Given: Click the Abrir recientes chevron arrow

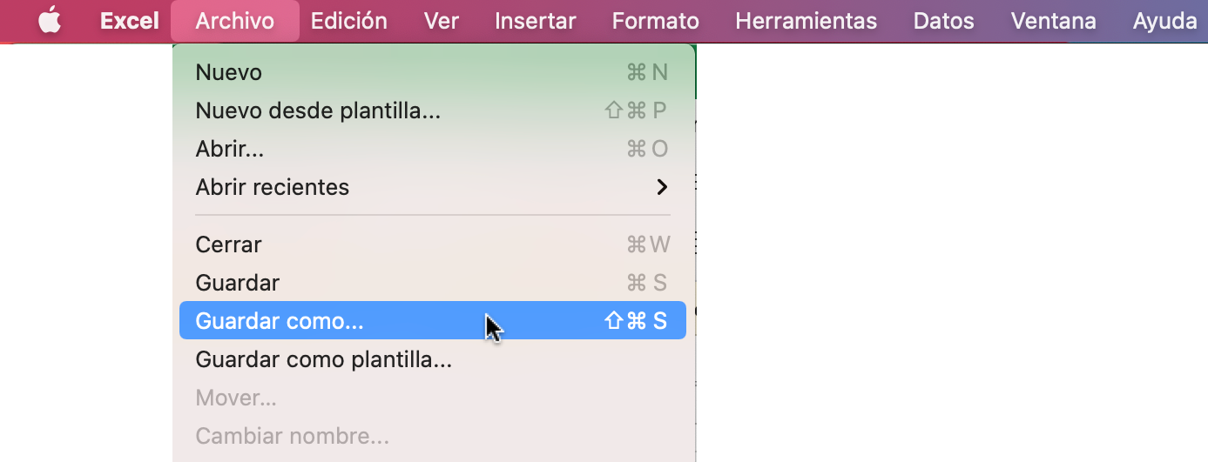Looking at the screenshot, I should (662, 187).
